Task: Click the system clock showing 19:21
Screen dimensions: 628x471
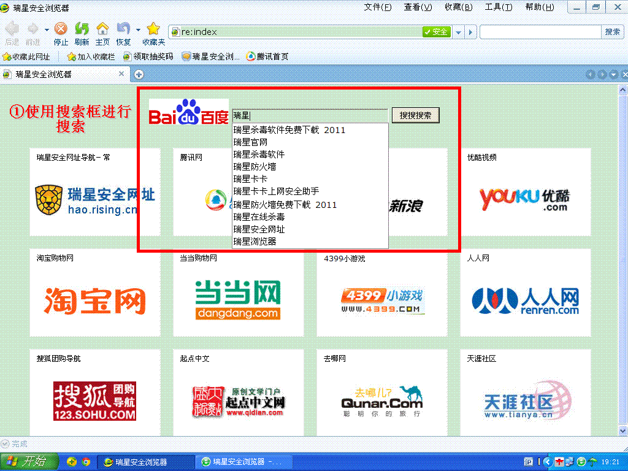Action: [610, 462]
